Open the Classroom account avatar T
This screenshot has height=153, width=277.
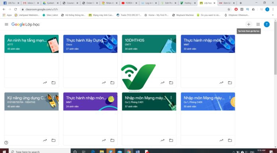(x=267, y=24)
